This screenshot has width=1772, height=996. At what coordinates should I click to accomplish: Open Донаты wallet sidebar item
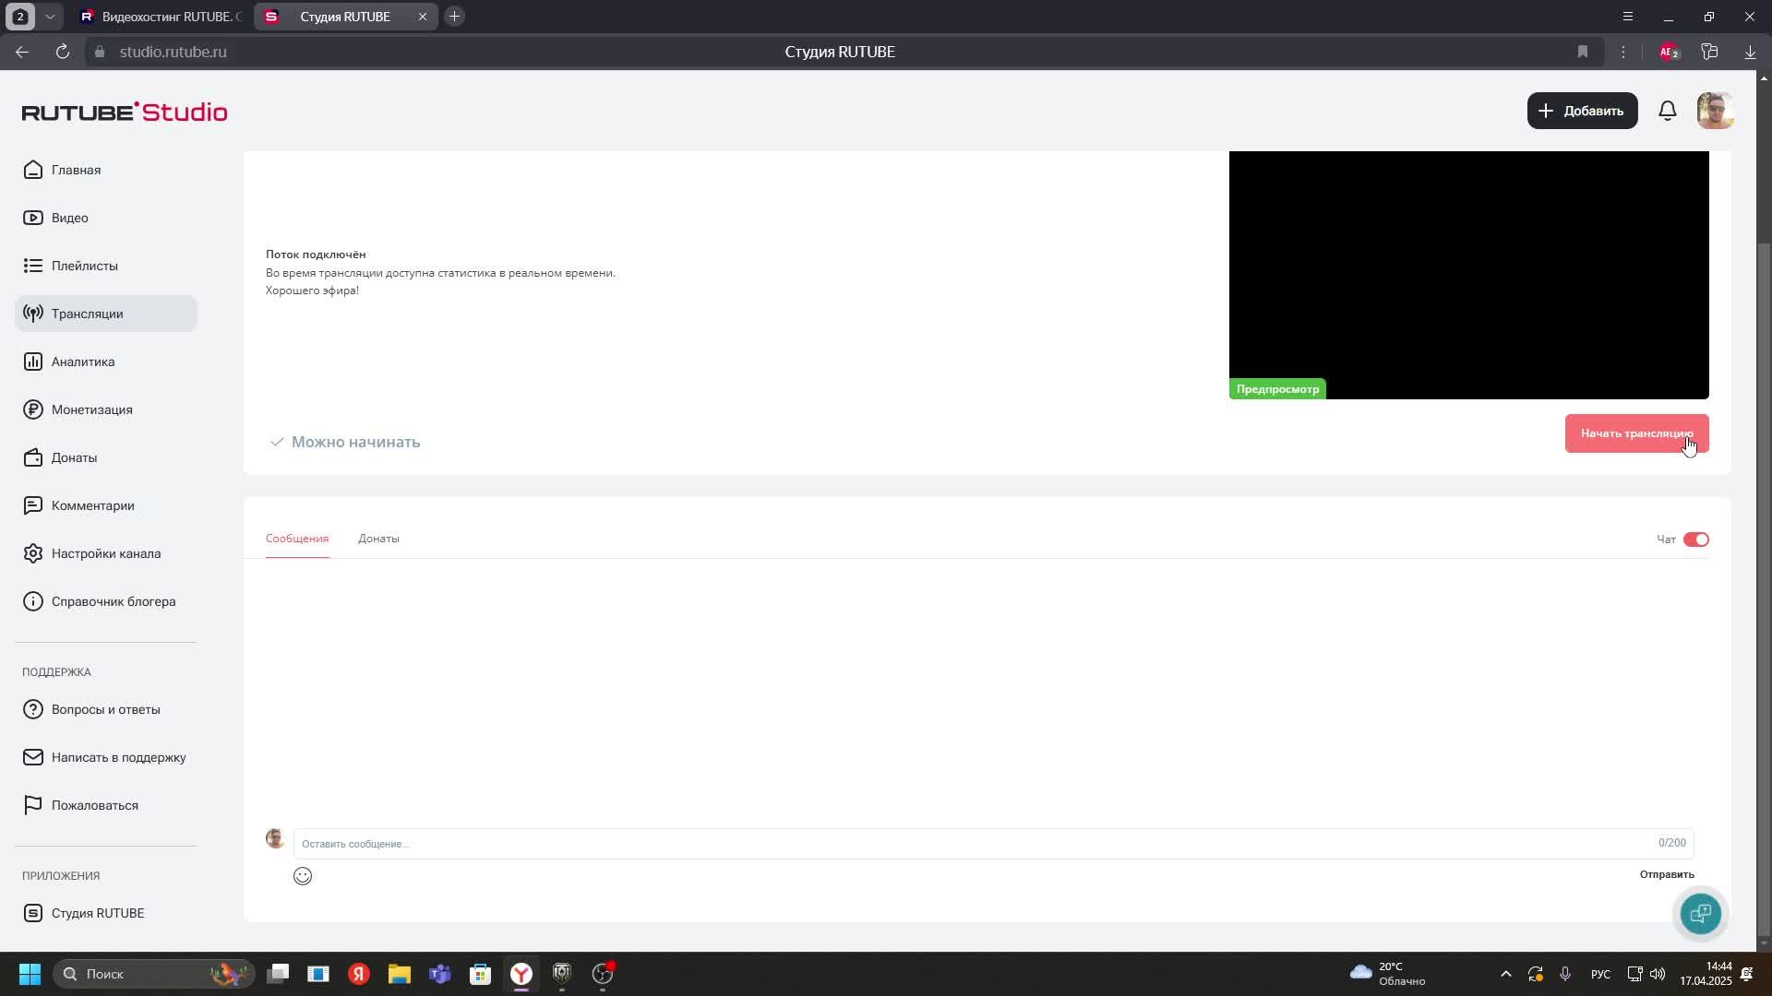tap(74, 457)
